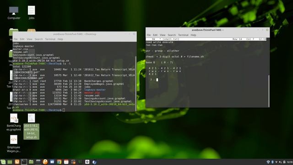Open the calendar app icon in taskbar
Screen dimensions: 293x165
pyautogui.click(x=66, y=162)
